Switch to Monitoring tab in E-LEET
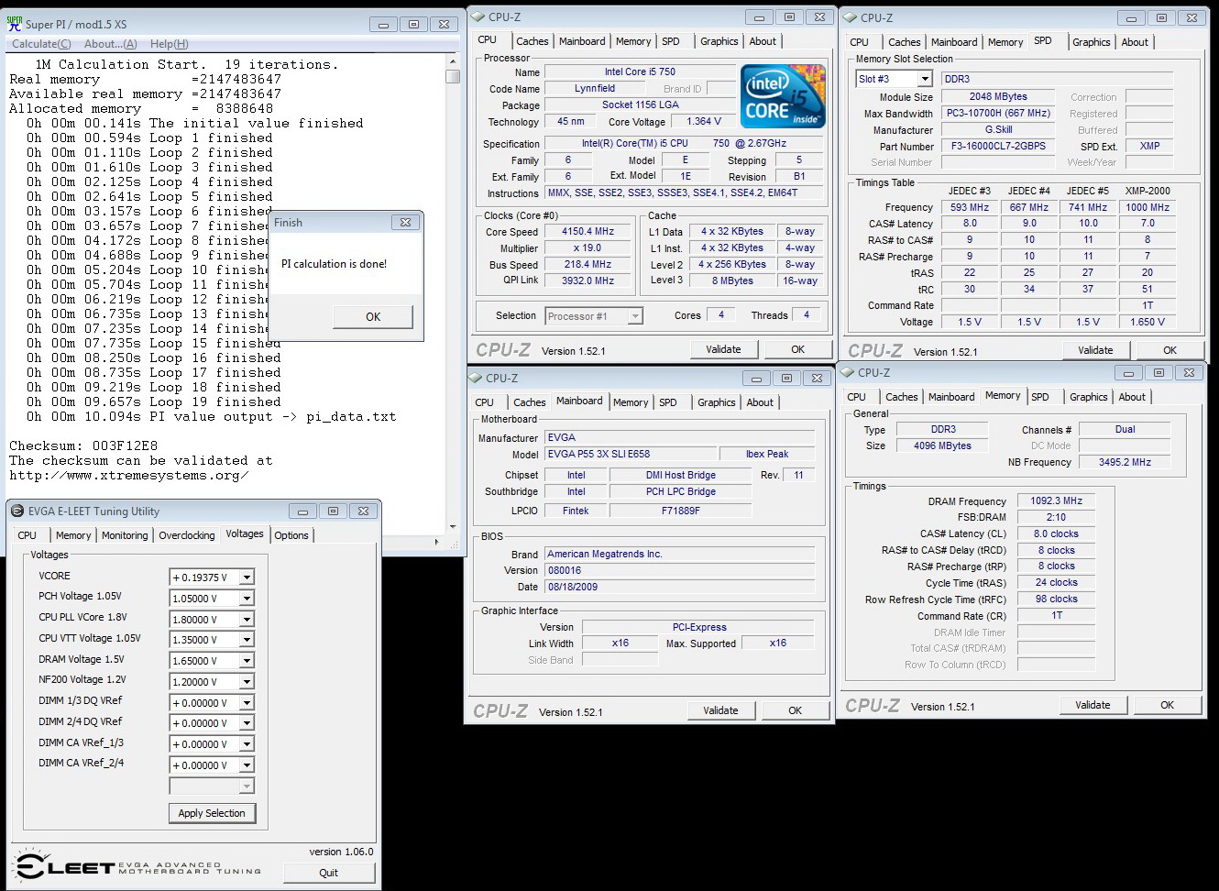 click(125, 535)
